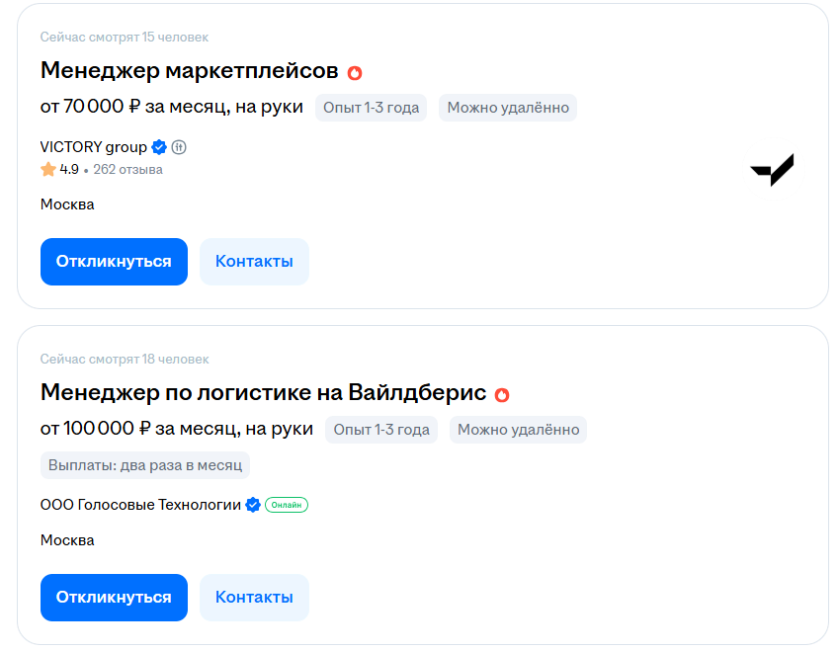
Task: Click Опыт 1-3 года tag in the second vacancy
Action: [x=381, y=430]
